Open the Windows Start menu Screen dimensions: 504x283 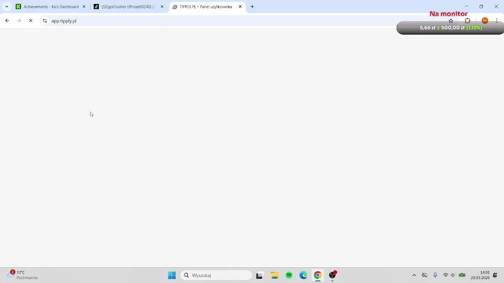tap(172, 276)
